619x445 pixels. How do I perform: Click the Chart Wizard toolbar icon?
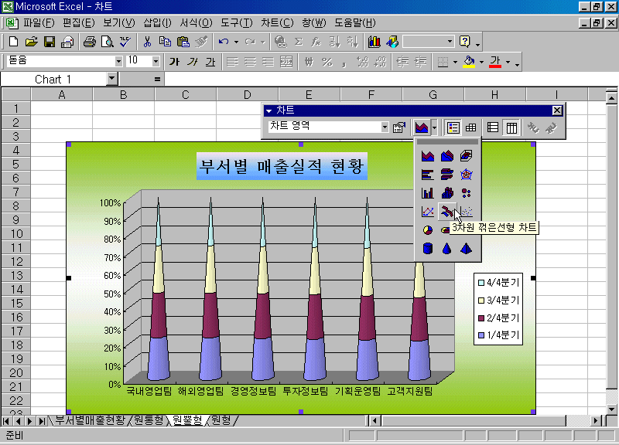click(374, 42)
